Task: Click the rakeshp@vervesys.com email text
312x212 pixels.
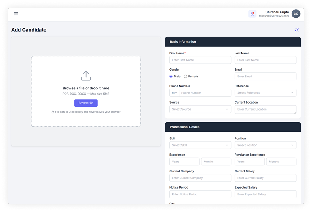Action: (x=274, y=16)
